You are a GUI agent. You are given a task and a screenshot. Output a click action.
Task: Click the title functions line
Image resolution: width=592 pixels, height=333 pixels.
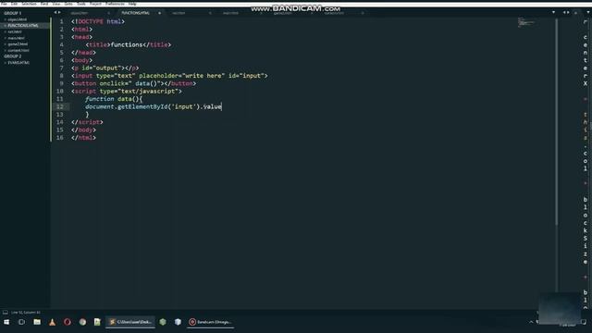point(128,44)
